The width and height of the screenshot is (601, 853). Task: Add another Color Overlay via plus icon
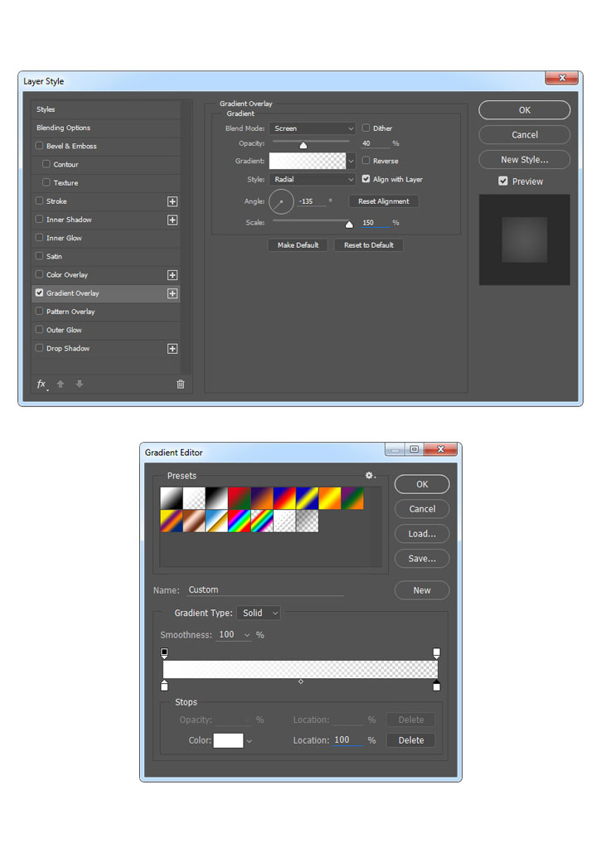click(172, 275)
